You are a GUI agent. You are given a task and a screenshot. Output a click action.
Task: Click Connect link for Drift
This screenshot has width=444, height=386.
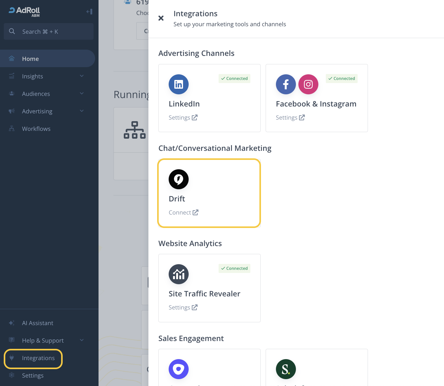[183, 213]
